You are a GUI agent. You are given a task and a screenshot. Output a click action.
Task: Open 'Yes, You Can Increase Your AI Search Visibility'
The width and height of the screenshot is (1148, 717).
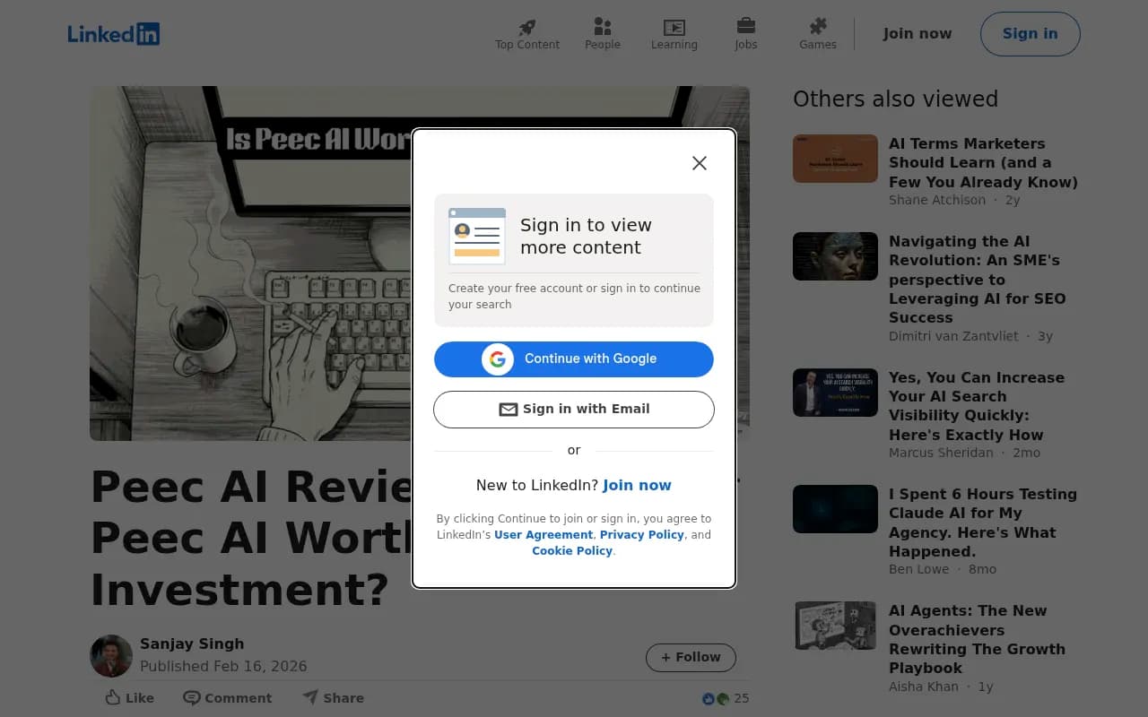[977, 406]
